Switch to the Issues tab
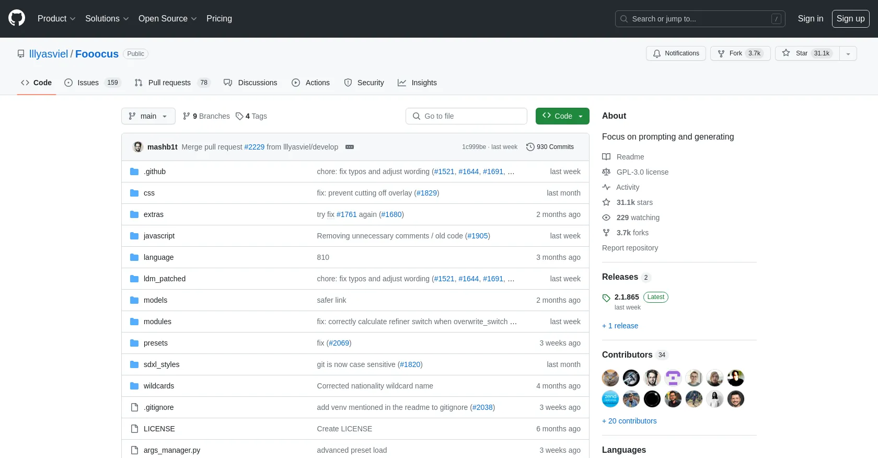Image resolution: width=878 pixels, height=458 pixels. 93,83
